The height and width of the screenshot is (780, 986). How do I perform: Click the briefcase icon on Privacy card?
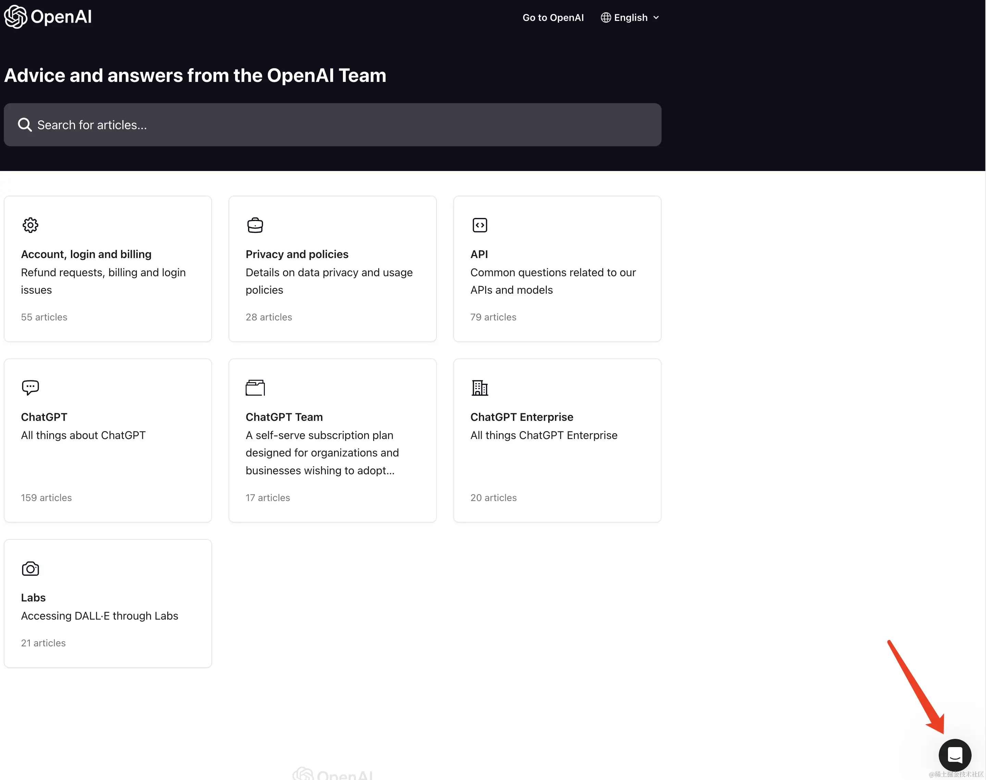point(255,225)
